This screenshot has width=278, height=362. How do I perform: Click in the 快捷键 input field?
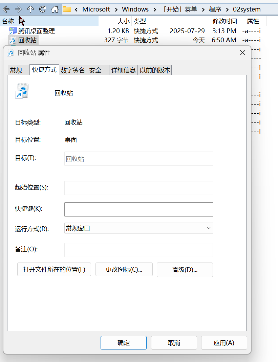pyautogui.click(x=138, y=209)
